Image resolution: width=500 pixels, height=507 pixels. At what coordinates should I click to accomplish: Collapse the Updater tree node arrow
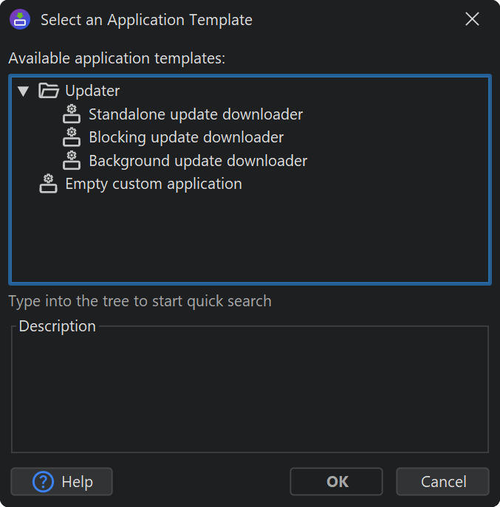23,91
